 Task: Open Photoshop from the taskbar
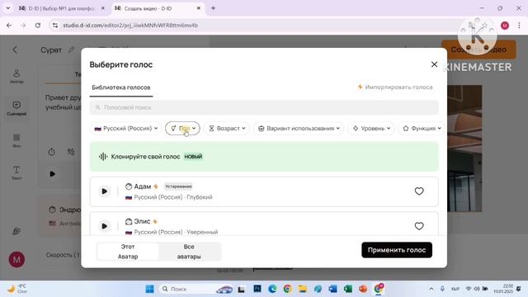coord(257,289)
